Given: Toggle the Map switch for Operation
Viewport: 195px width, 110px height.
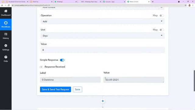Looking at the screenshot, I should (162, 16).
